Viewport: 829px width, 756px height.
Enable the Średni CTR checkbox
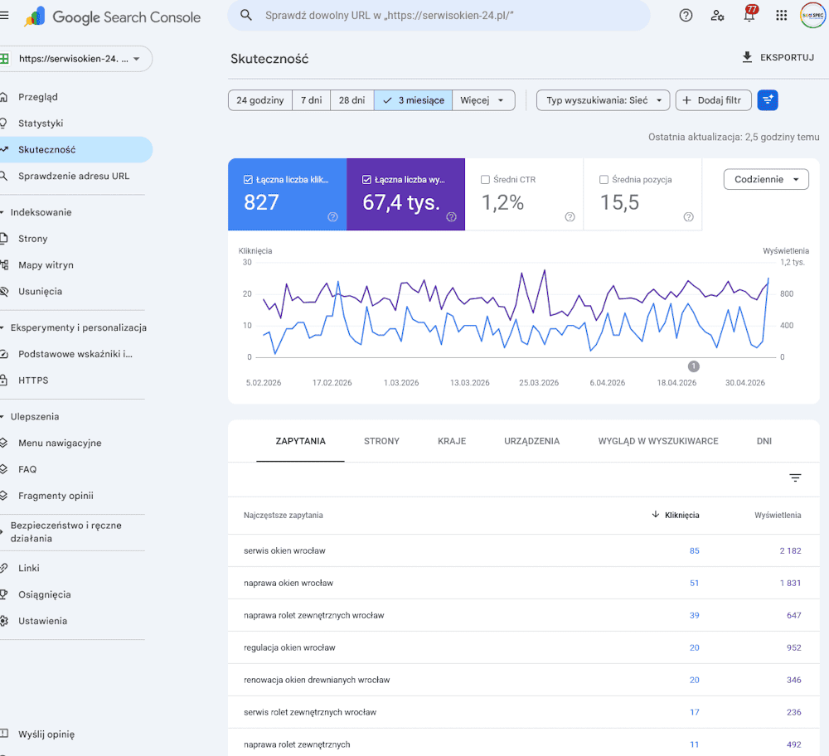click(x=485, y=180)
